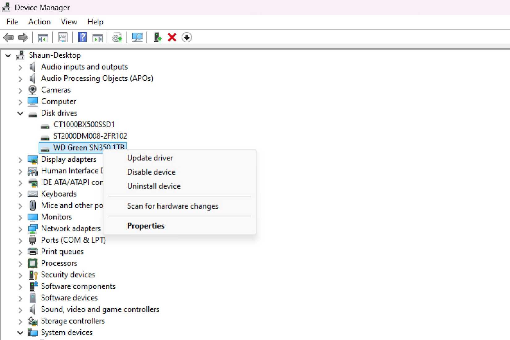The image size is (510, 340).
Task: Collapse the System devices category
Action: coord(20,333)
